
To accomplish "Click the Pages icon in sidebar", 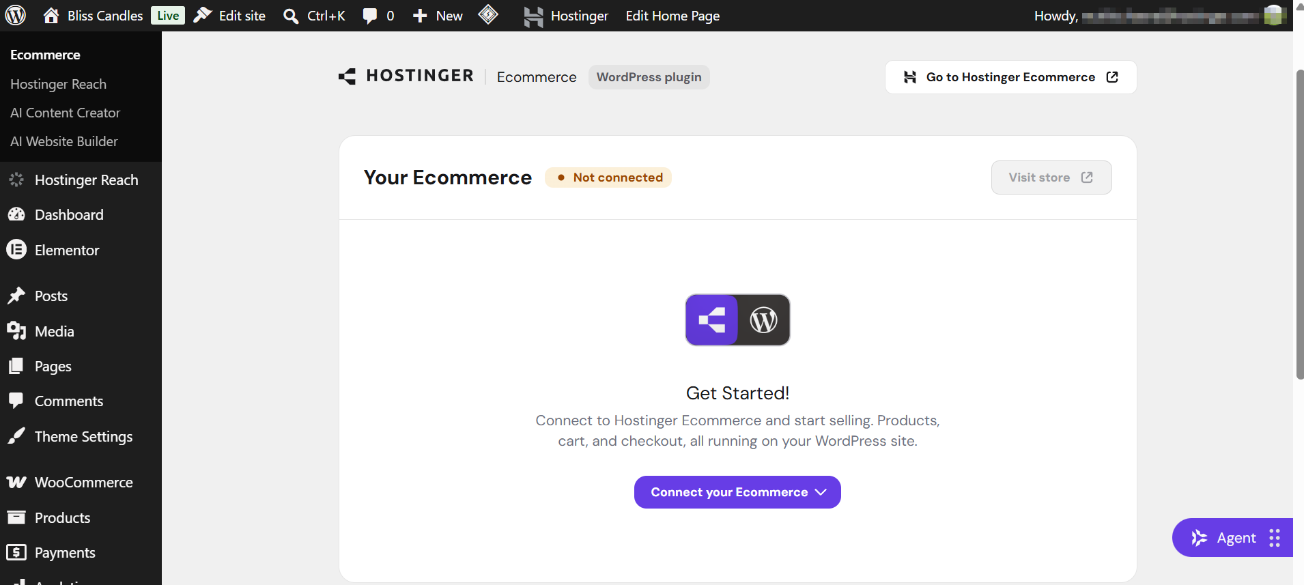I will click(16, 366).
